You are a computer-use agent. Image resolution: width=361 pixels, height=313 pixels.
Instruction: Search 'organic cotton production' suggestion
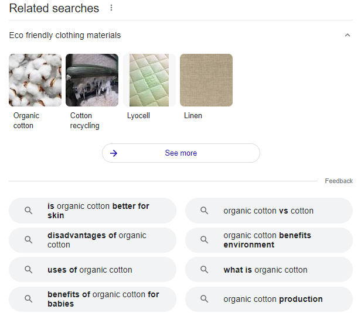pos(269,299)
